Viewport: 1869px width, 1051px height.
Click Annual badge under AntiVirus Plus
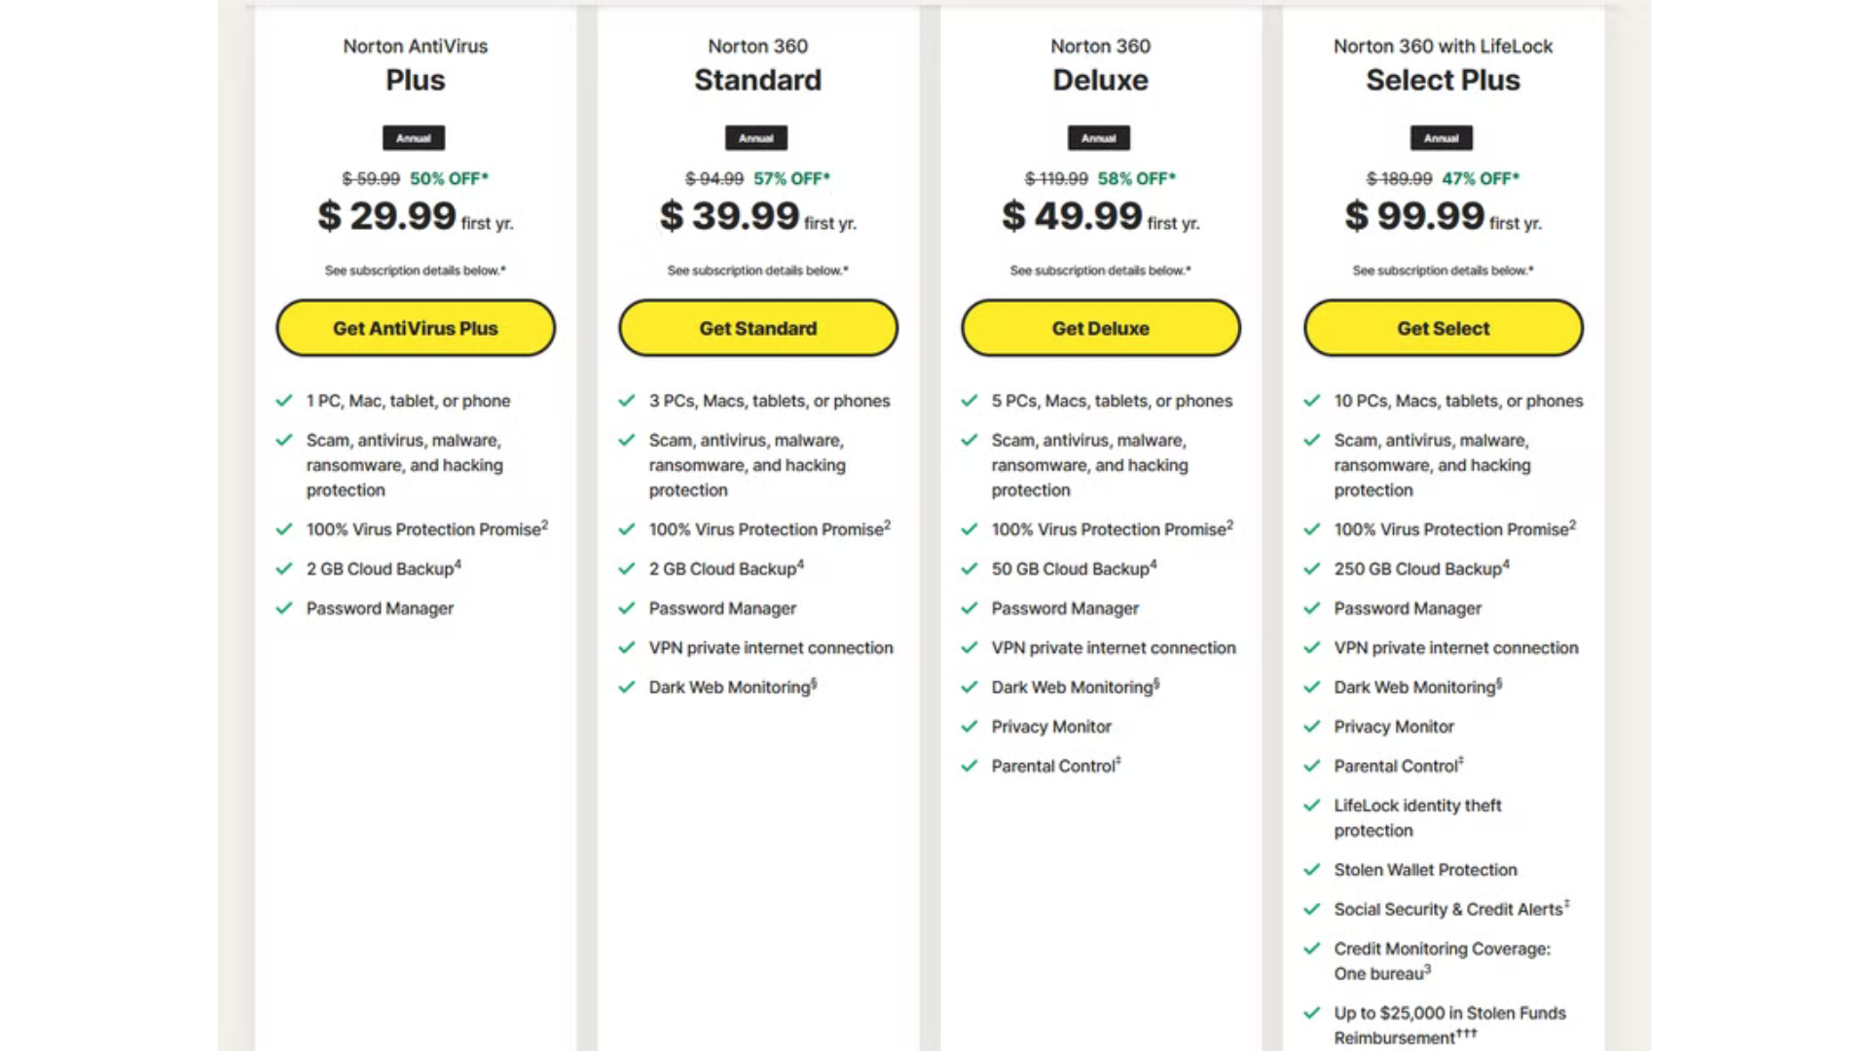[x=414, y=138]
